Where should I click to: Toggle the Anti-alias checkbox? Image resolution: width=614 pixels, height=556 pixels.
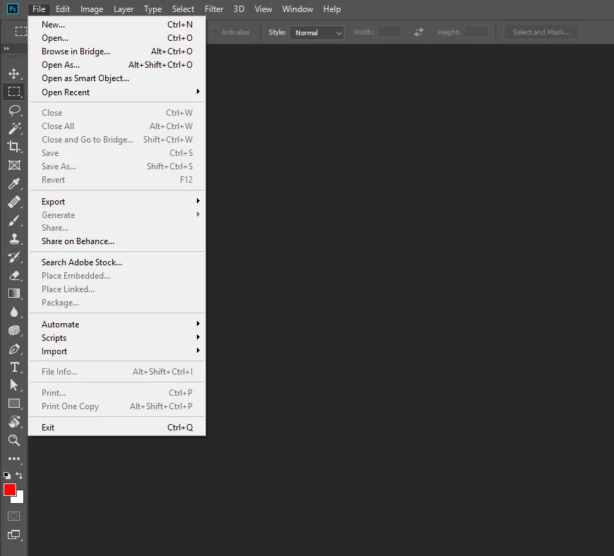215,32
